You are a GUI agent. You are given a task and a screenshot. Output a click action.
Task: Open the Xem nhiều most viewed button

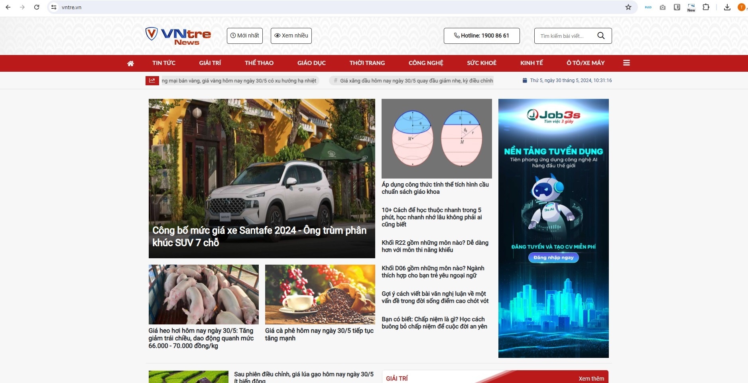[291, 36]
